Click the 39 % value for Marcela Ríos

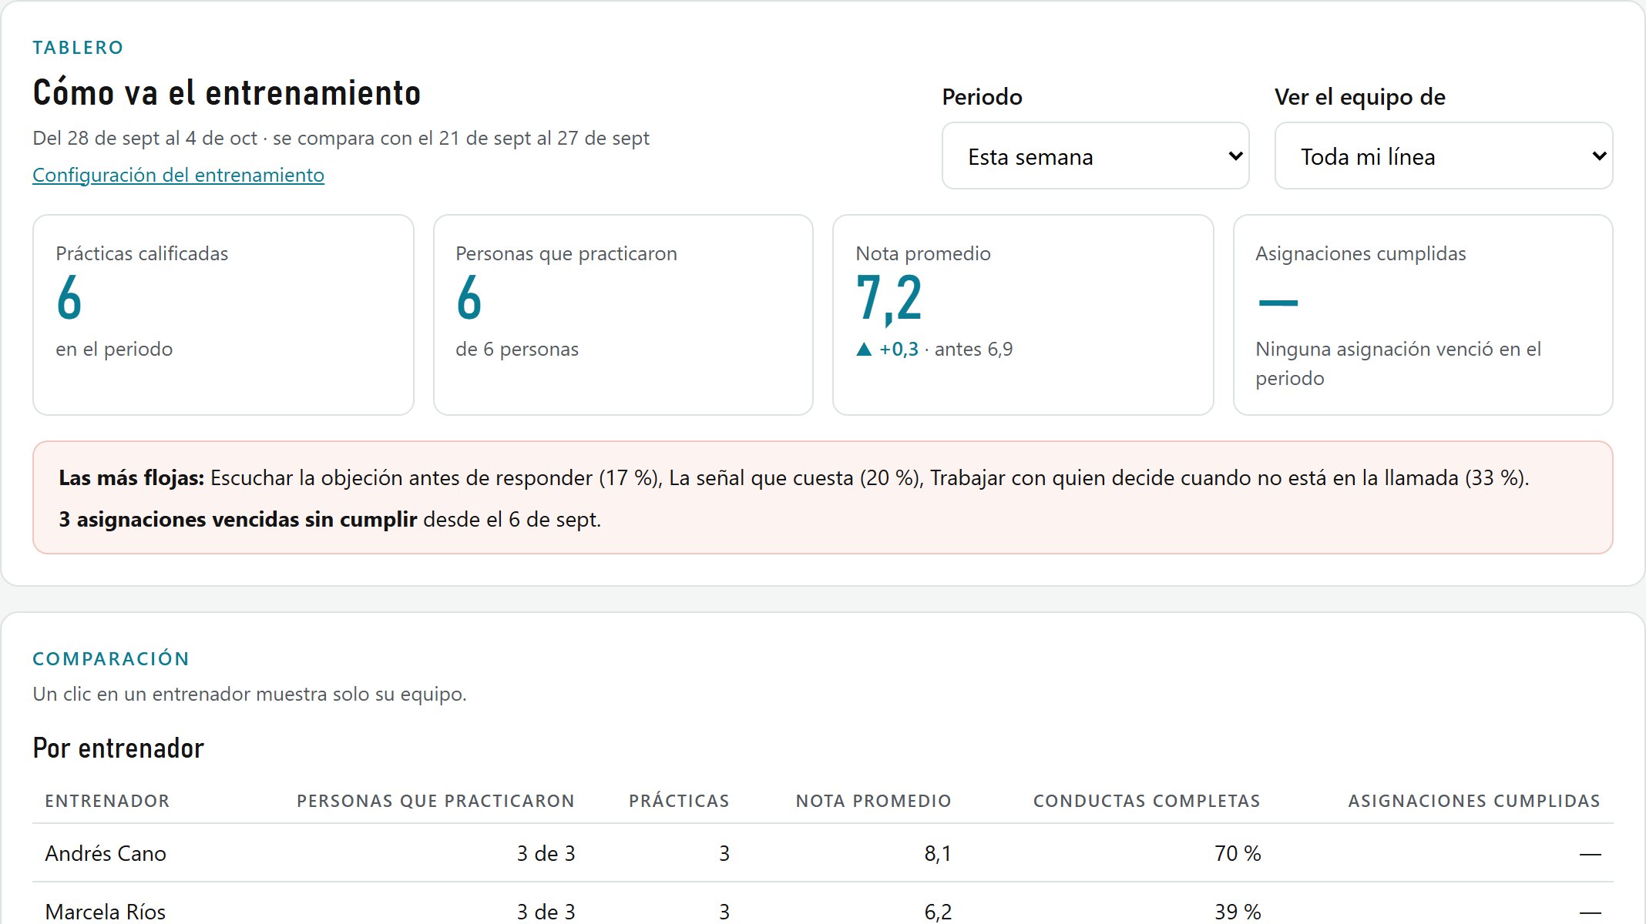pyautogui.click(x=1238, y=912)
